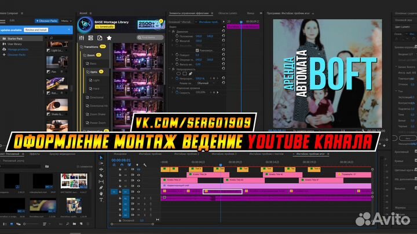Screen dimensions: 417x234
Task: Toggle the position stopwatch animation
Action: (x=176, y=36)
